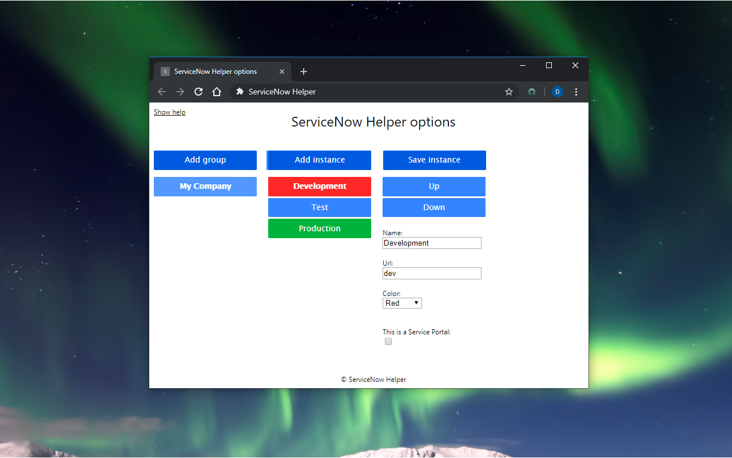The width and height of the screenshot is (732, 458).
Task: Open the Color dropdown showing Red
Action: pos(402,303)
